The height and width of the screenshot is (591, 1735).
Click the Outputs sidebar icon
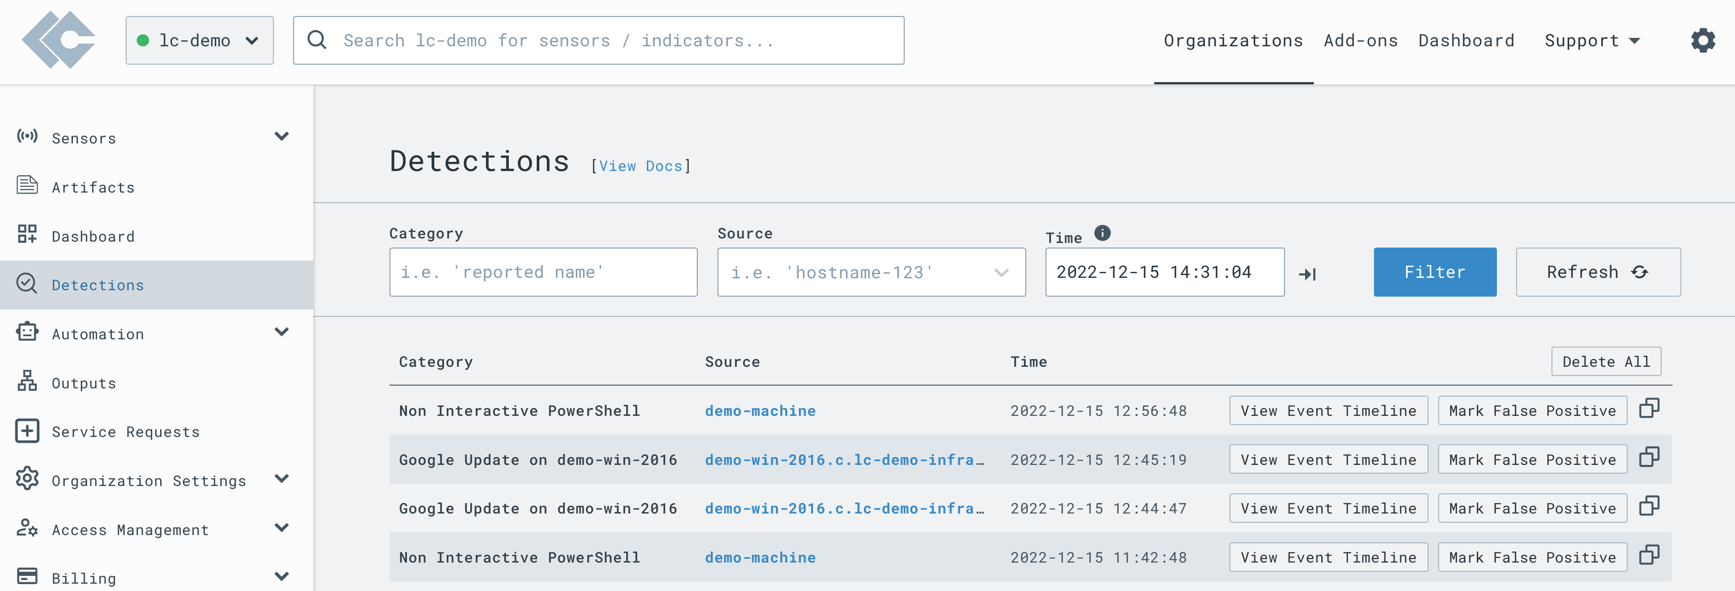click(27, 381)
